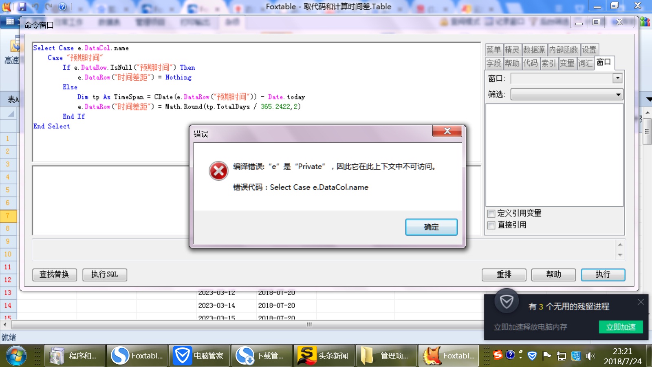The image size is (652, 367).
Task: Click the Foxtable fox logo icon
Action: coord(7,7)
